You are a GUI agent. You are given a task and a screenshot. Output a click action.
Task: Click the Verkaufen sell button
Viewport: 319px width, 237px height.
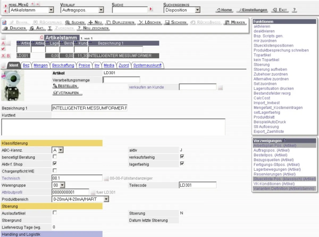click(67, 93)
